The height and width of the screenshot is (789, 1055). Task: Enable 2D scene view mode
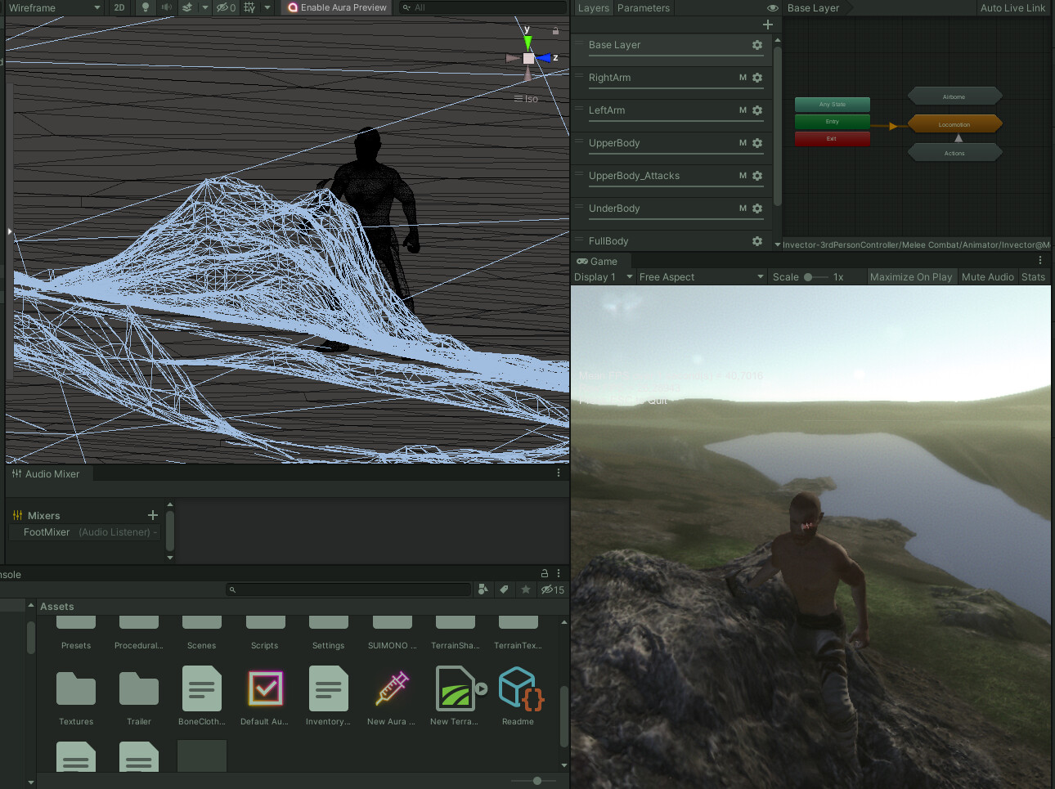click(x=119, y=7)
